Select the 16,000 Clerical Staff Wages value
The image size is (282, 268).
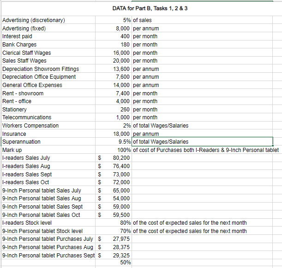pyautogui.click(x=114, y=53)
